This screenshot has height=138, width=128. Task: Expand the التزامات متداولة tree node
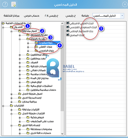[x=11, y=110]
